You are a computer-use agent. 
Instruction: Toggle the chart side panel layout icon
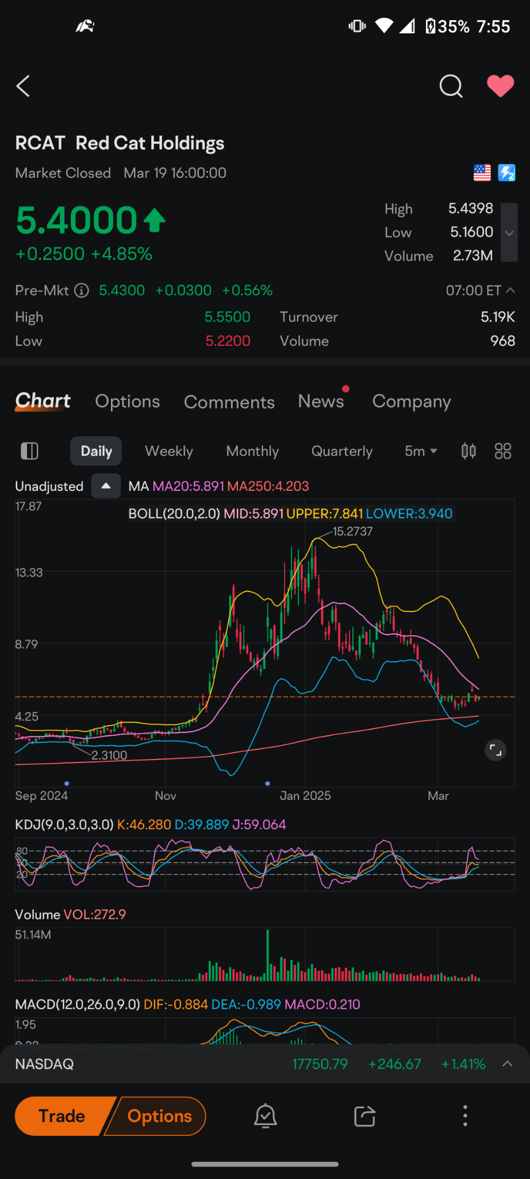(29, 451)
